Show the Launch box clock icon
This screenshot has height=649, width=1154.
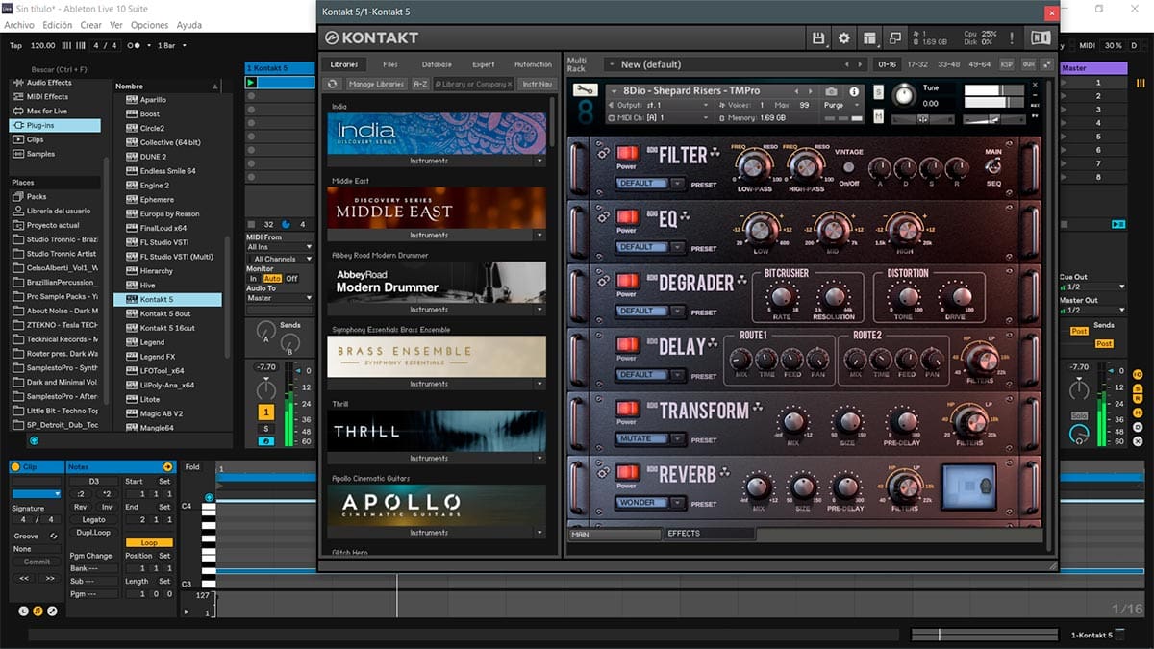(x=23, y=611)
